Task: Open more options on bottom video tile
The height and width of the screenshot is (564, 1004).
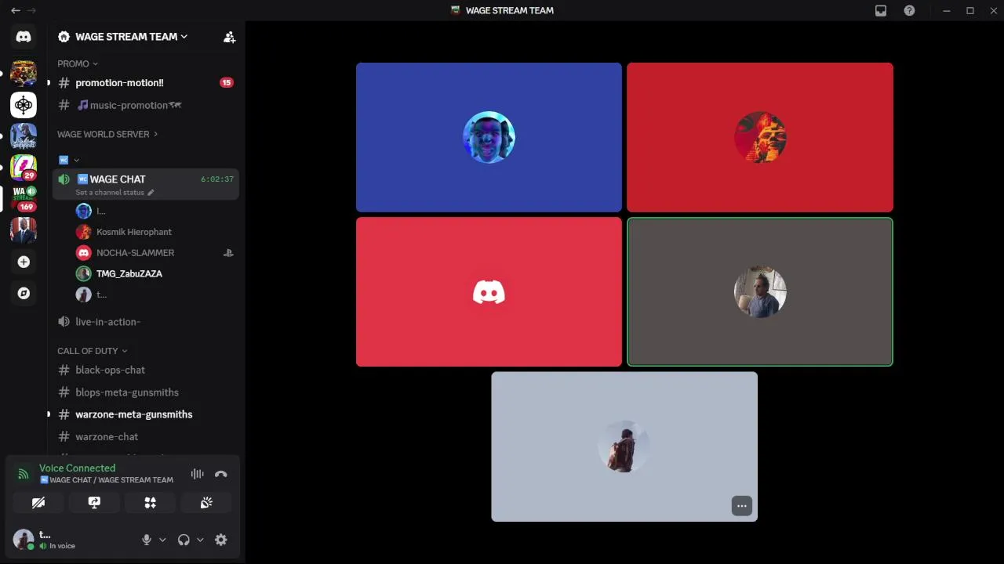Action: pos(742,506)
